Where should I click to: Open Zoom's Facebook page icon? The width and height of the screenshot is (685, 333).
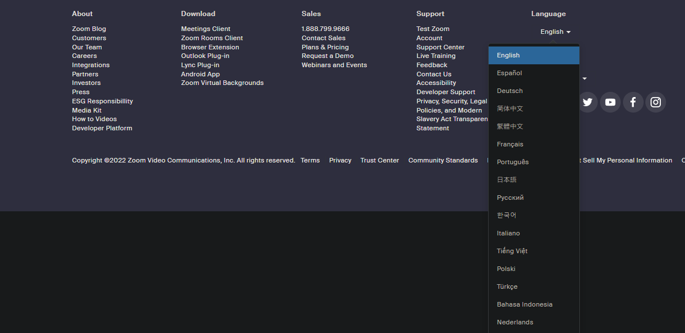tap(633, 102)
